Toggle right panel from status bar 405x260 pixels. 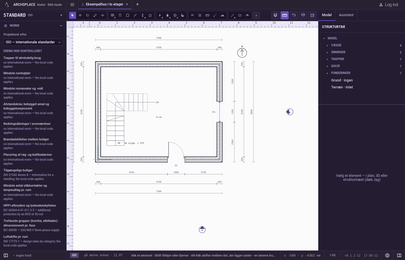(399, 255)
